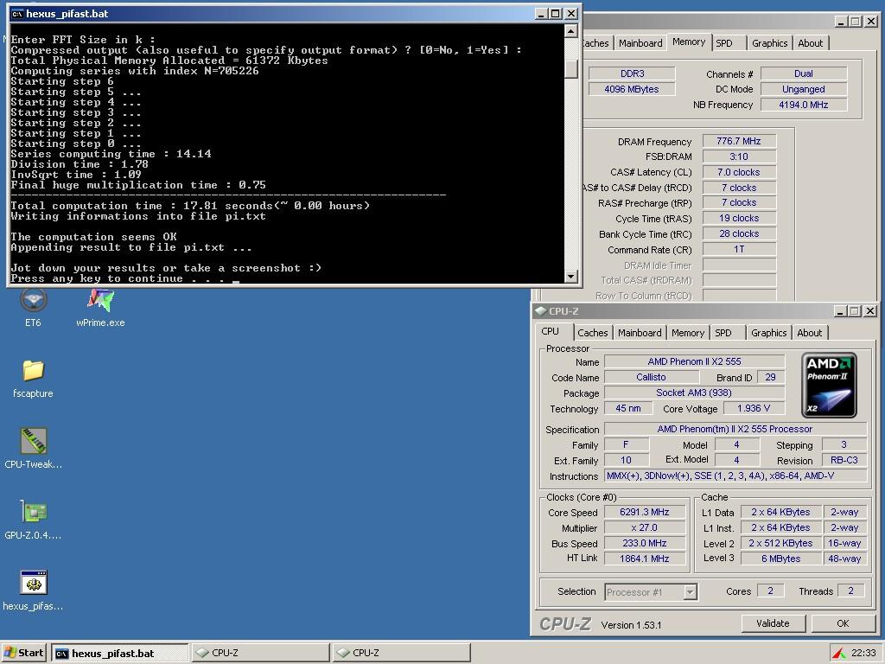Open the Memory tab in front CPU-Z

click(688, 333)
